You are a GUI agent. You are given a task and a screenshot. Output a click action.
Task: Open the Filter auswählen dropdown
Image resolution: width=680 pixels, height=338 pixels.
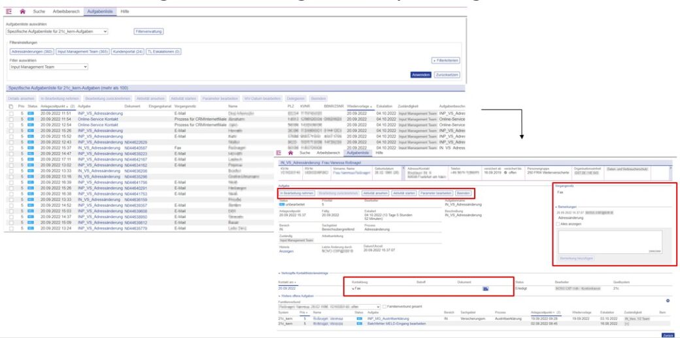coord(48,67)
